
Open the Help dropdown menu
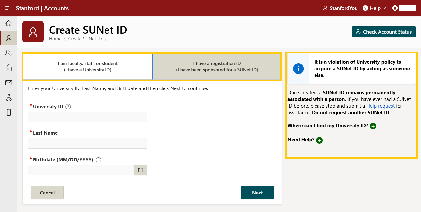pos(374,8)
